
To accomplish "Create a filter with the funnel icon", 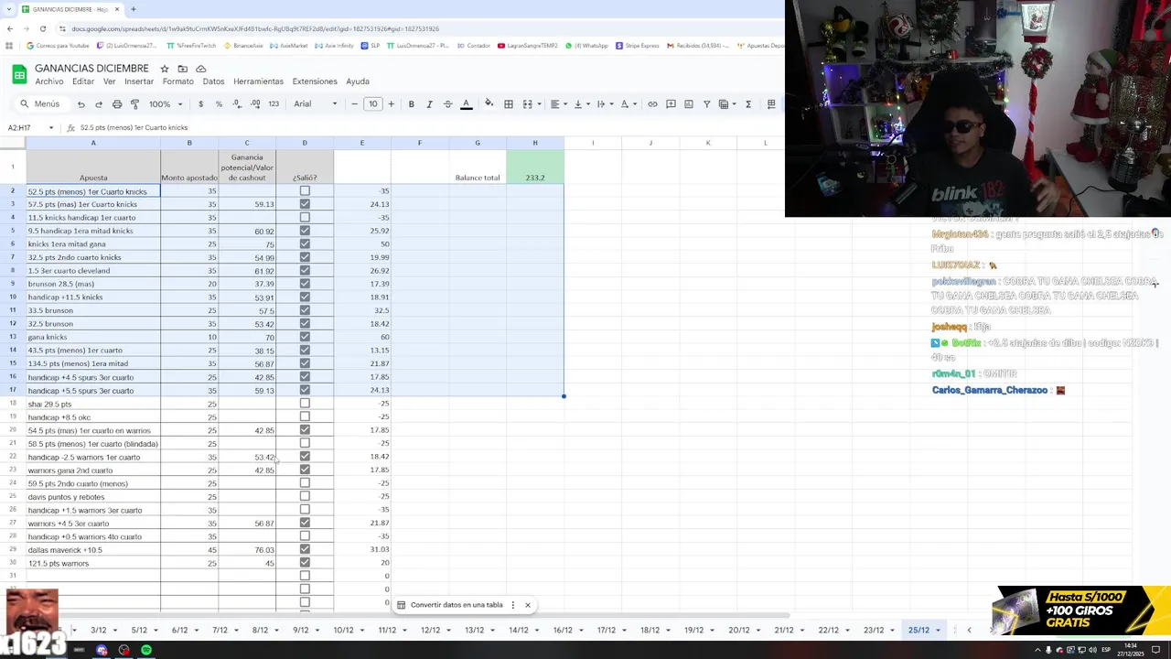I will 706,104.
